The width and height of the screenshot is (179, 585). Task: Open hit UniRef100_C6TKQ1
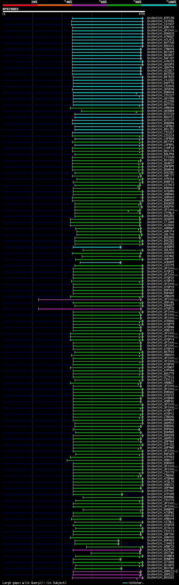coord(161,21)
